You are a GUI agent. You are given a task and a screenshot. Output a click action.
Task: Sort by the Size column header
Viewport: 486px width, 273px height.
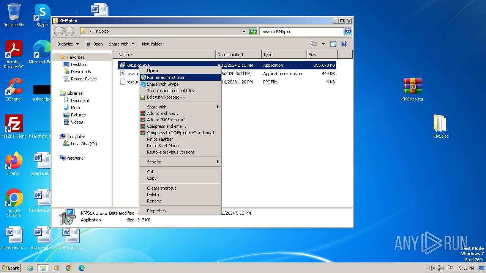click(x=322, y=55)
